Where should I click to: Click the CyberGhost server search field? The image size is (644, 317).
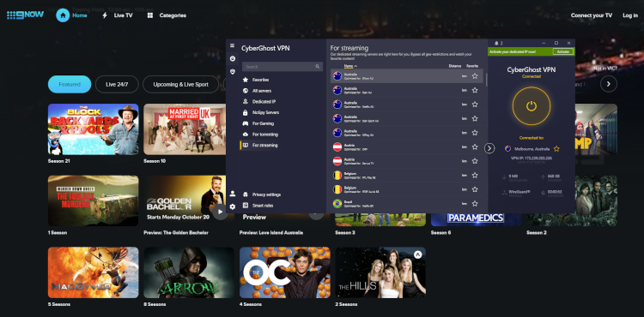point(283,66)
